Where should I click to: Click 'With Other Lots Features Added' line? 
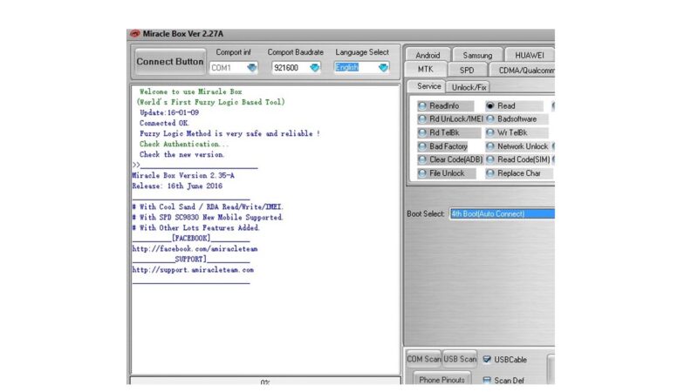tap(195, 227)
